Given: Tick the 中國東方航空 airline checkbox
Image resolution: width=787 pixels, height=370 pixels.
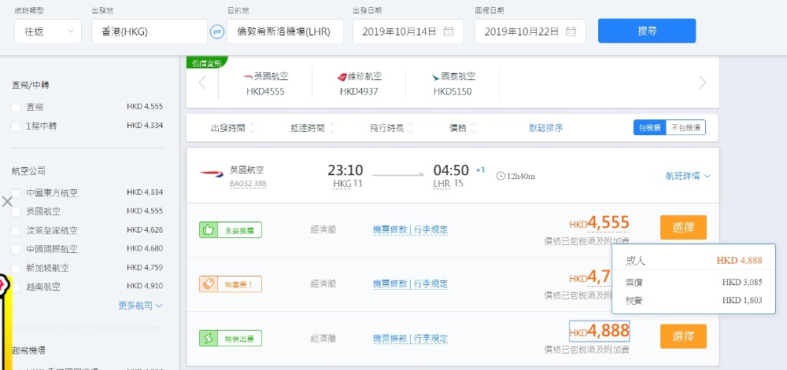Looking at the screenshot, I should [x=16, y=193].
